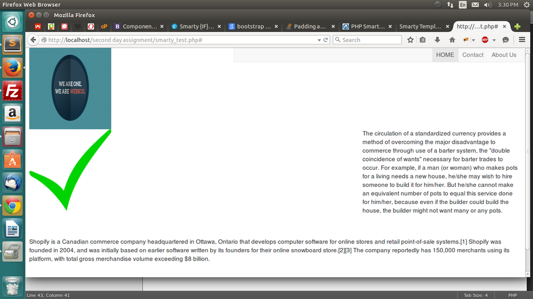Launch Google Chrome from the dock

(12, 206)
